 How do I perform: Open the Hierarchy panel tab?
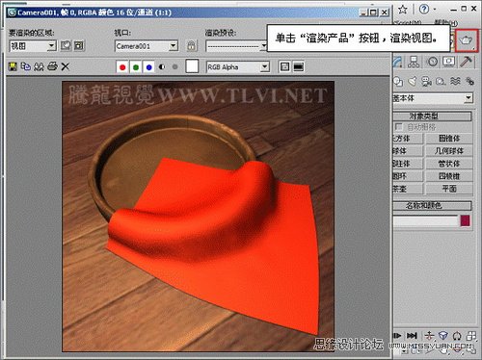414,62
